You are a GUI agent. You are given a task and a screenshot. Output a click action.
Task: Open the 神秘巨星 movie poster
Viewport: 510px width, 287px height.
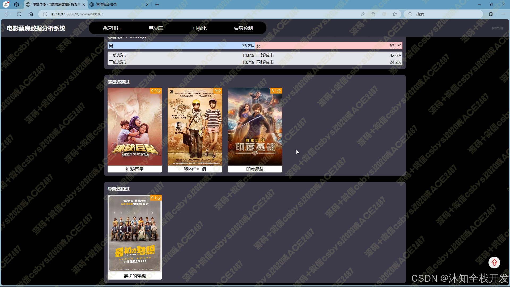click(135, 127)
